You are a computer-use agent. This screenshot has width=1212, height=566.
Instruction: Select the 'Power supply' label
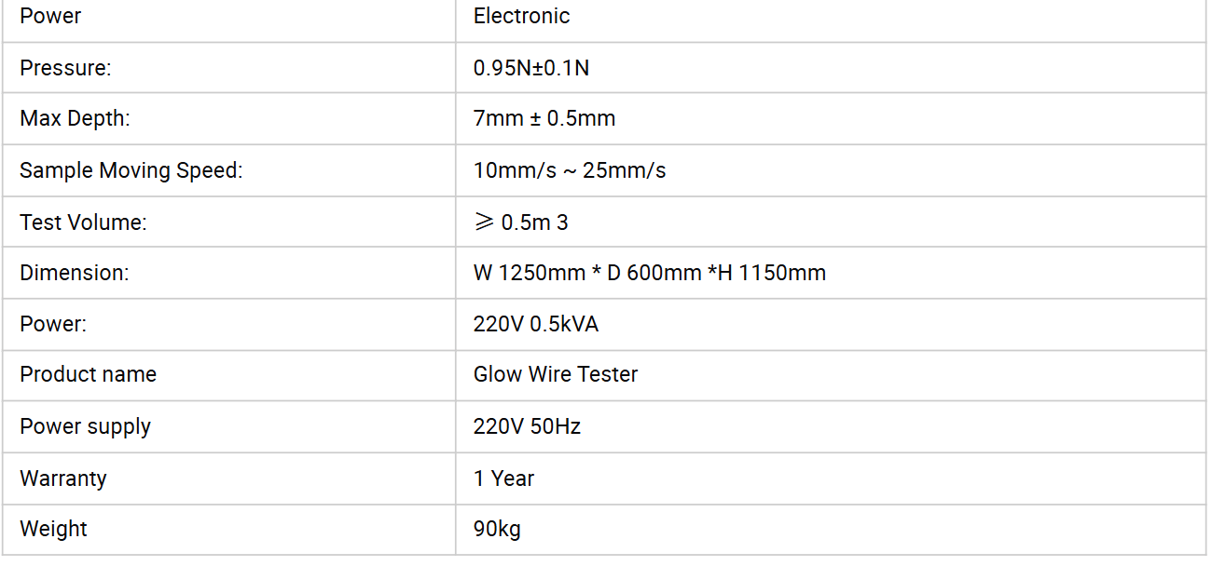pos(85,426)
